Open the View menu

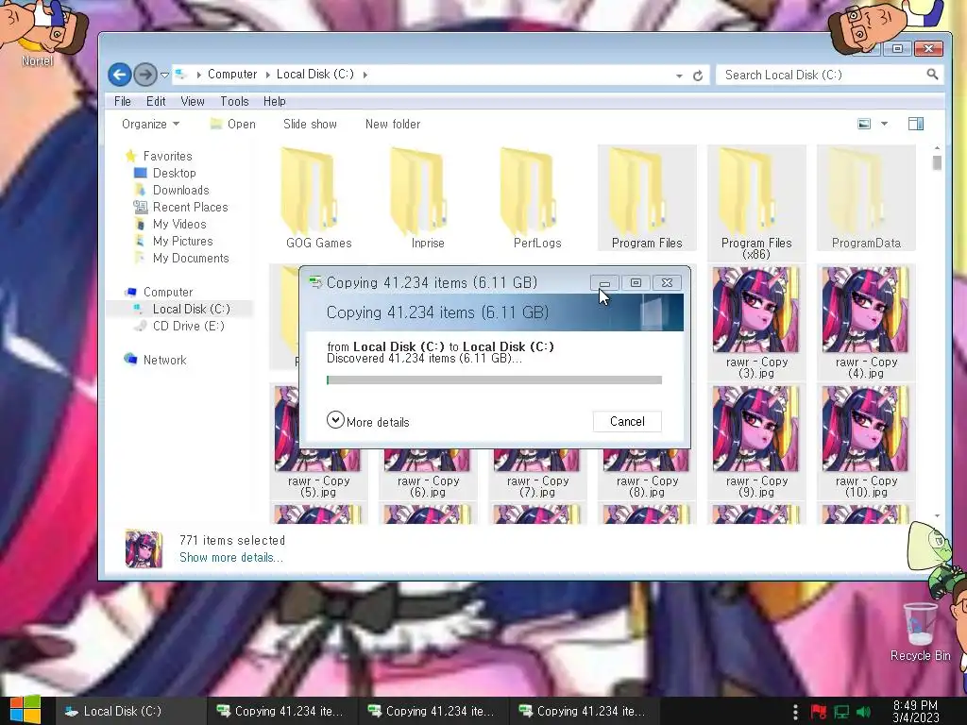tap(193, 101)
